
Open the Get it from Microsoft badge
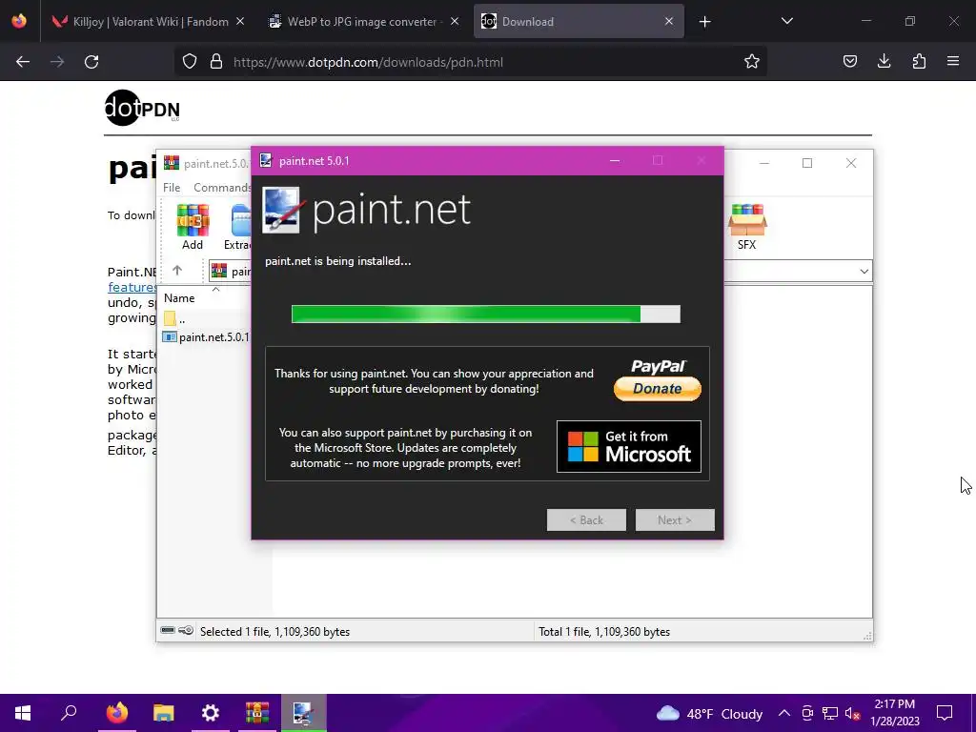tap(629, 446)
